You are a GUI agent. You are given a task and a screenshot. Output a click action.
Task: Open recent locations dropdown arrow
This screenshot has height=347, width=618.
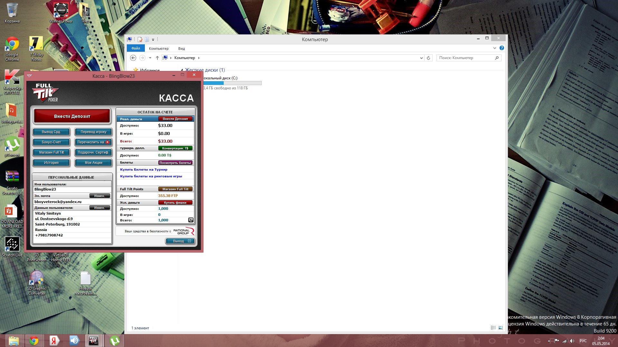pyautogui.click(x=150, y=58)
